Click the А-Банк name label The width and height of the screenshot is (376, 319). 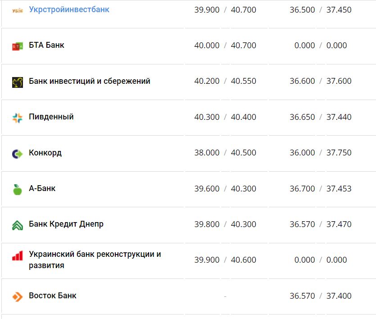point(41,188)
